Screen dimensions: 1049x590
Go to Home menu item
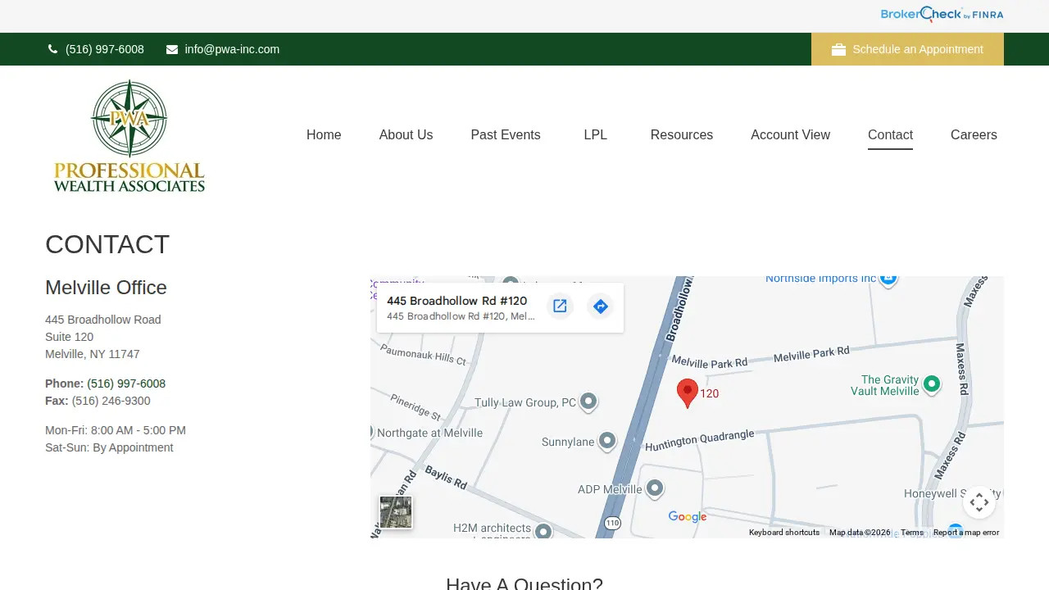[324, 134]
